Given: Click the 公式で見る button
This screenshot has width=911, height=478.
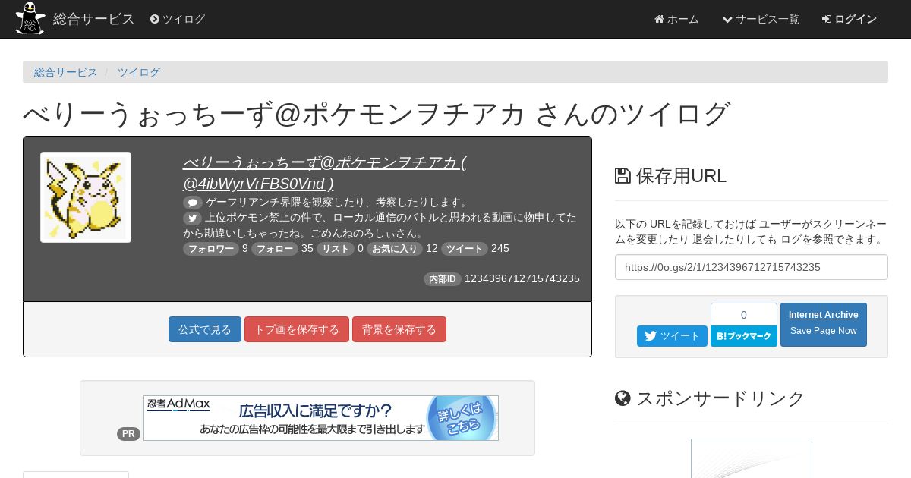Looking at the screenshot, I should point(205,329).
